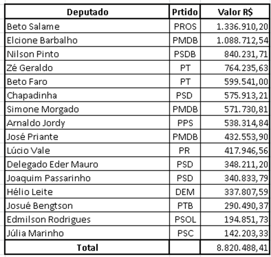The width and height of the screenshot is (271, 257).
Task: Select the Prtido header cell
Action: click(185, 12)
